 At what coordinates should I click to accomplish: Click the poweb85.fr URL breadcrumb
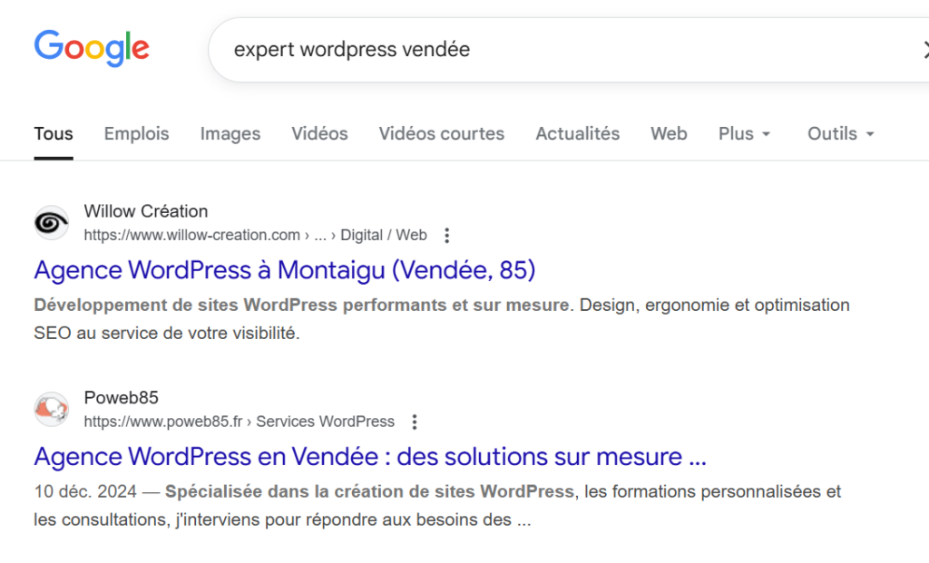168,422
